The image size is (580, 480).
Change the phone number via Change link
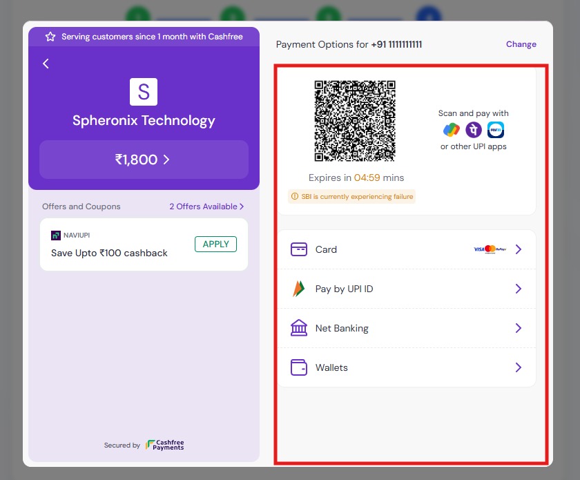521,44
